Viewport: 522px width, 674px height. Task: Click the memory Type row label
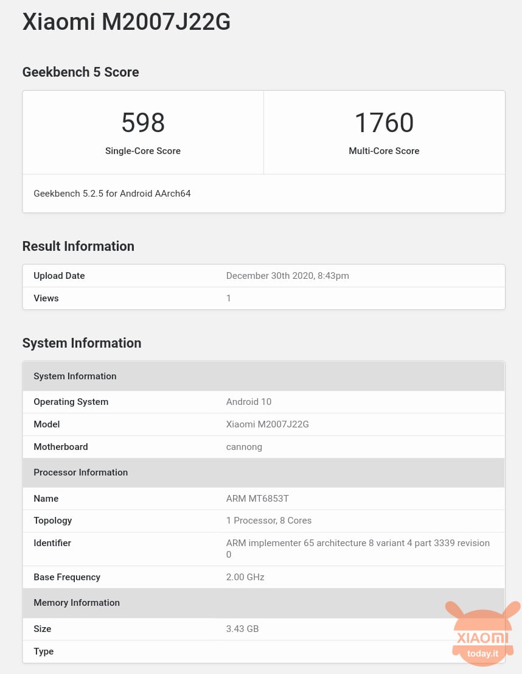coord(43,651)
